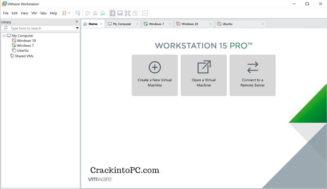Open the power options dropdown arrow
Image resolution: width=327 pixels, height=189 pixels.
pos(69,13)
